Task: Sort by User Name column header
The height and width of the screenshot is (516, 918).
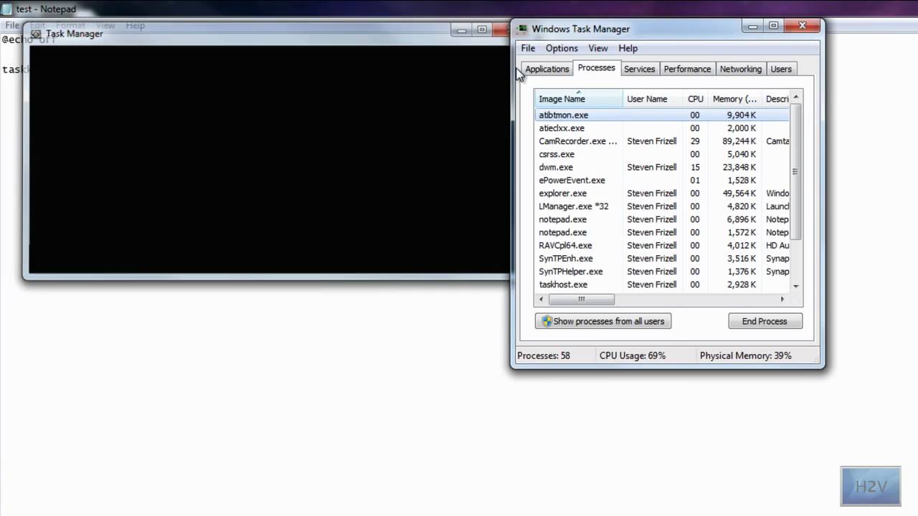Action: tap(653, 99)
